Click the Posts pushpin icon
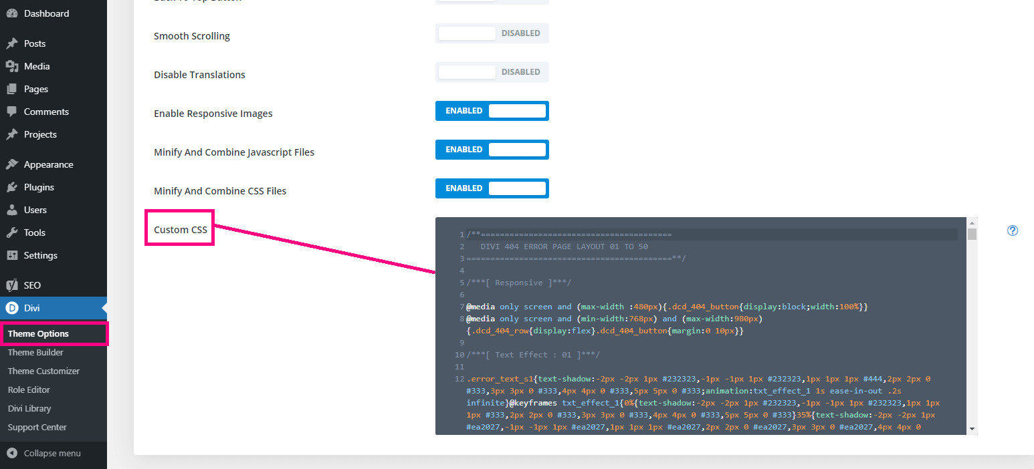This screenshot has height=469, width=1034. [12, 43]
